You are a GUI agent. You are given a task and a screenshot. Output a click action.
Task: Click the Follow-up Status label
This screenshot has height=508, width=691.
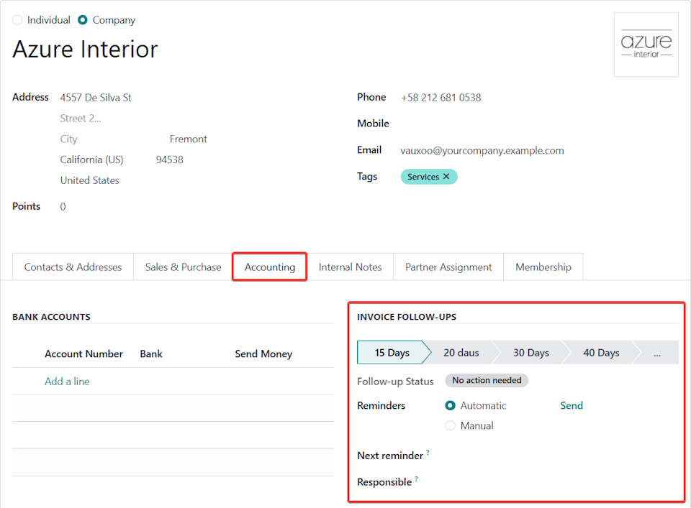(395, 382)
